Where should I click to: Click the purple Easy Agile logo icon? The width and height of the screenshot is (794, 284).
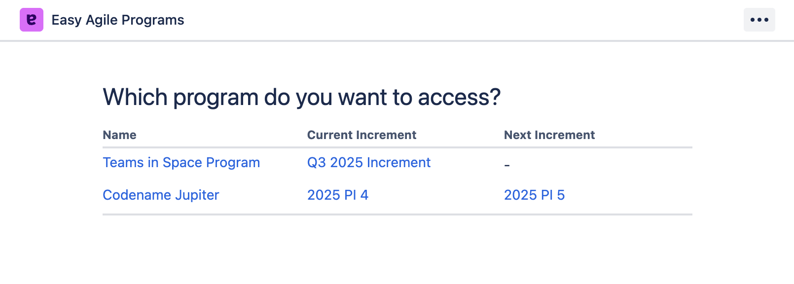(32, 20)
